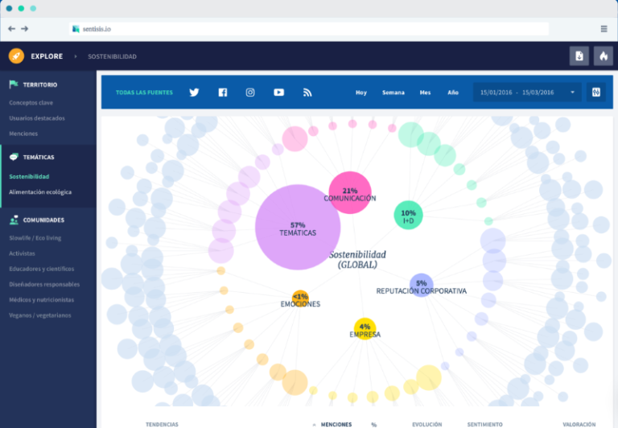Open Conceptos clave in sidebar
Viewport: 618px width, 428px height.
point(31,103)
